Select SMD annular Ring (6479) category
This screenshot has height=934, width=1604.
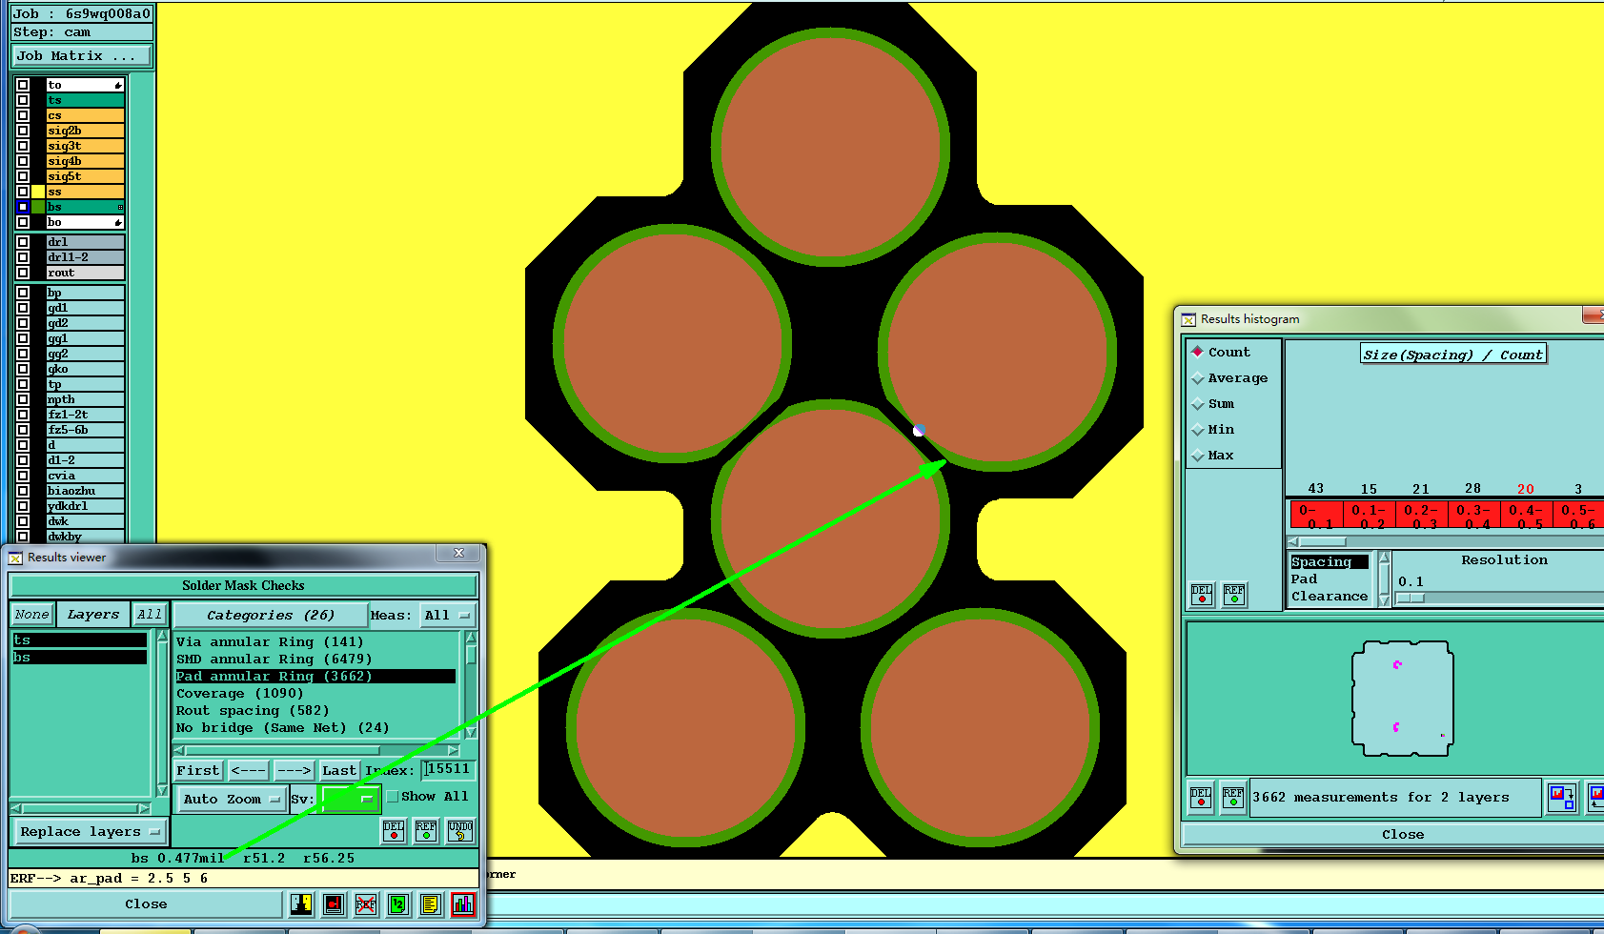point(274,659)
